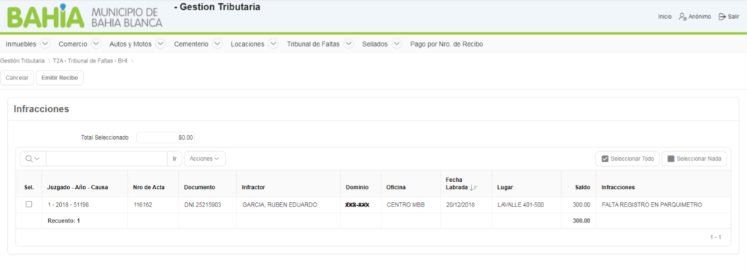This screenshot has height=275, width=747.
Task: Click the Emitir Recibo button
Action: point(60,78)
